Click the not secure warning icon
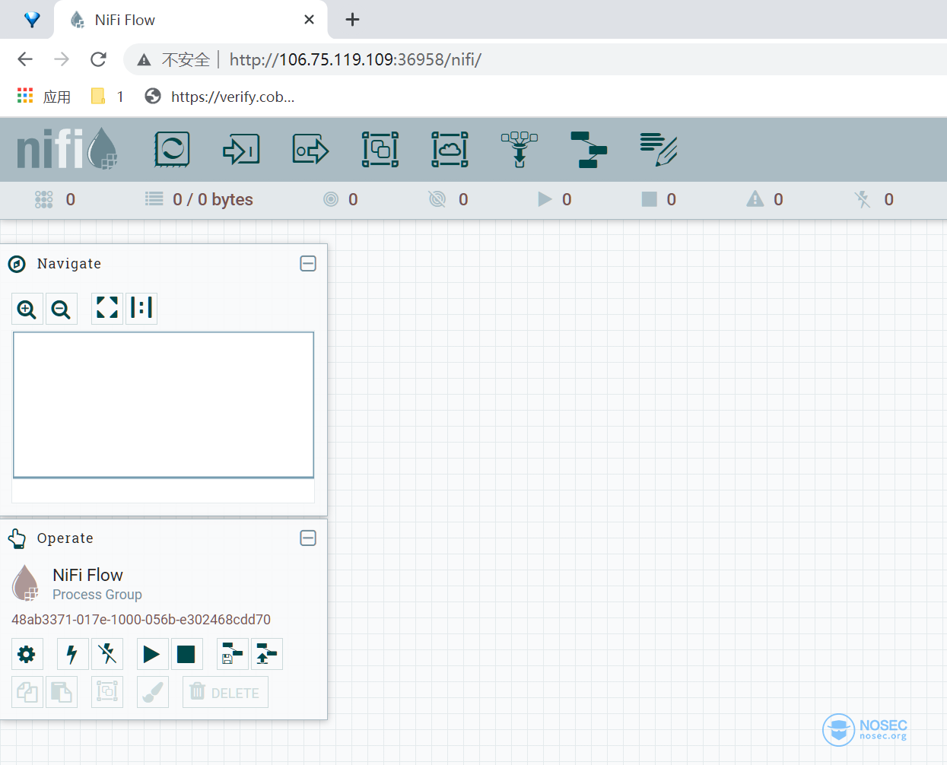Viewport: 947px width, 765px height. [144, 59]
